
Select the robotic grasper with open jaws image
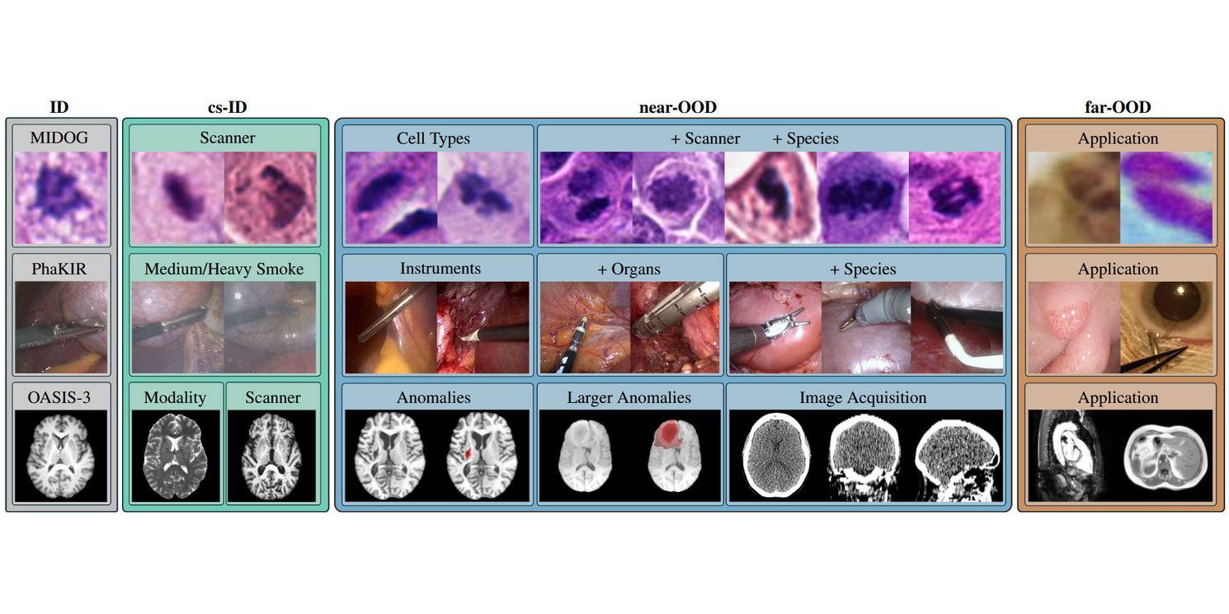(775, 327)
